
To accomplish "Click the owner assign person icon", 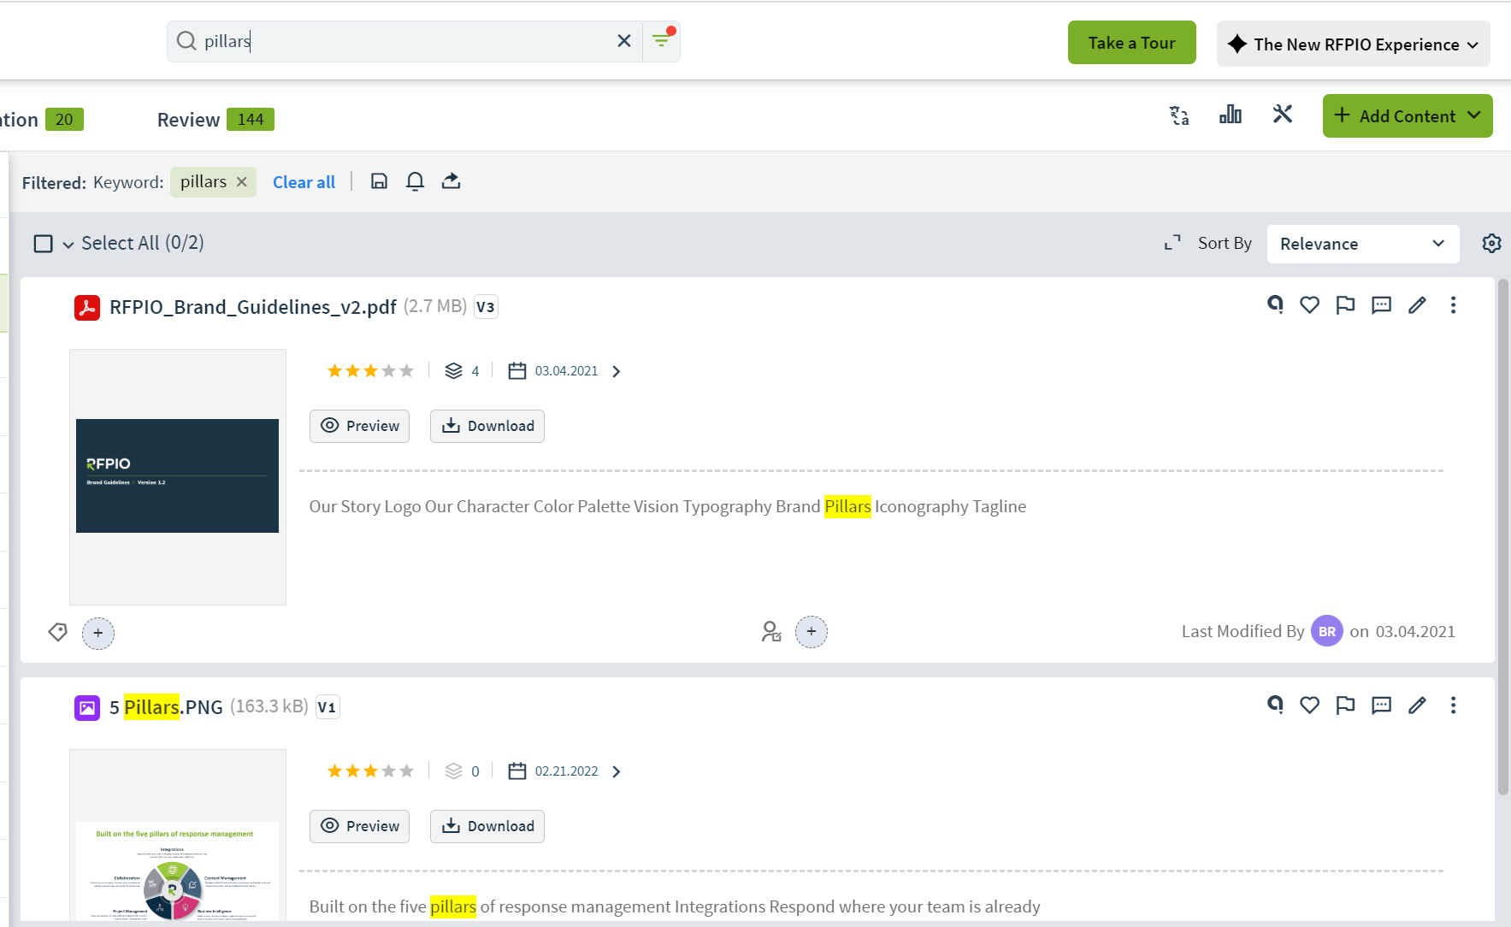I will pos(770,631).
